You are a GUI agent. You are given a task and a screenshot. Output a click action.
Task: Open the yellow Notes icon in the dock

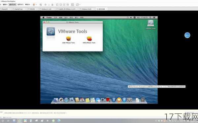(x=87, y=100)
